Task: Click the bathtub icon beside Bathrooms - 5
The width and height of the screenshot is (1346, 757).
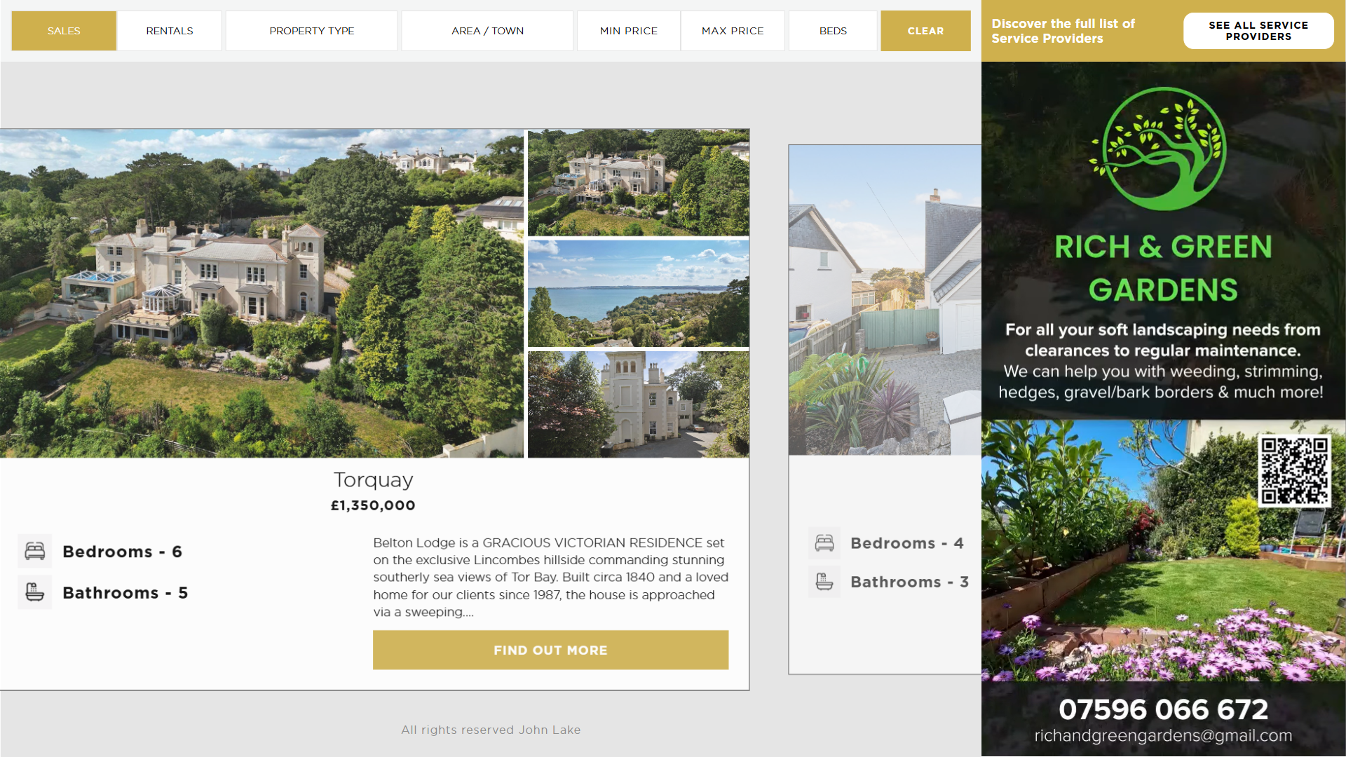Action: click(34, 593)
